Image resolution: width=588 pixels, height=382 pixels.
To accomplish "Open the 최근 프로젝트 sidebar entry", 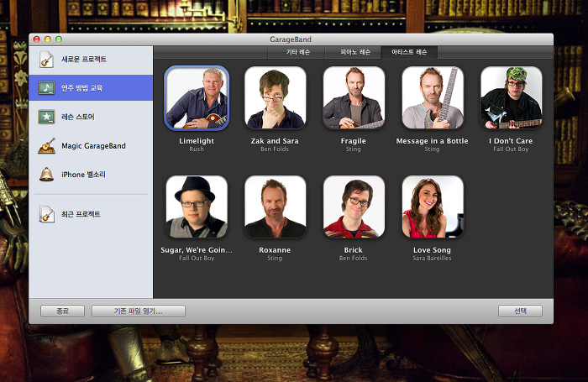I will 81,214.
